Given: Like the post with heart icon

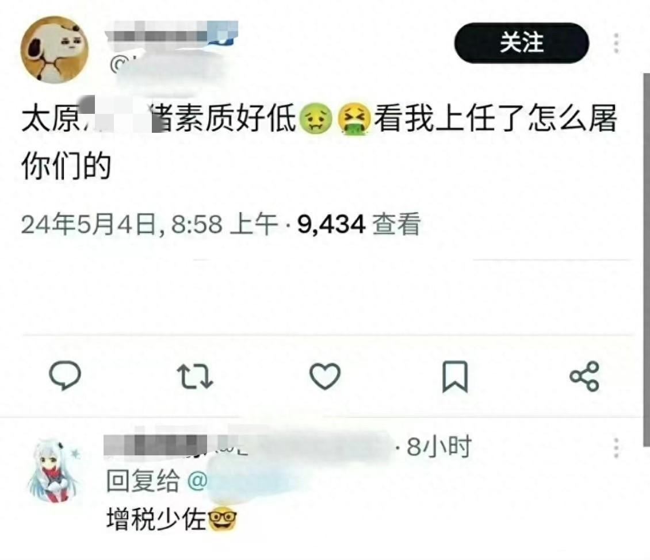Looking at the screenshot, I should [x=325, y=376].
